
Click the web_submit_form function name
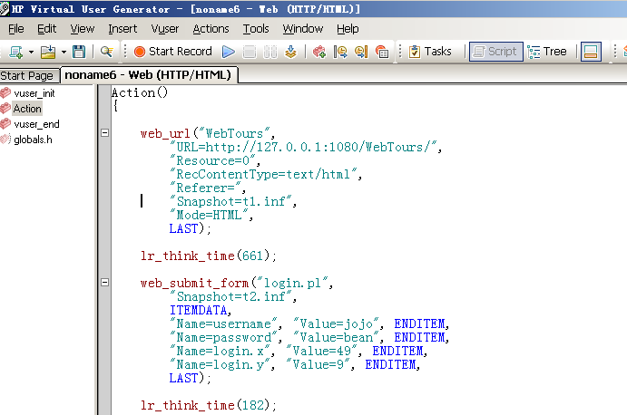[194, 283]
